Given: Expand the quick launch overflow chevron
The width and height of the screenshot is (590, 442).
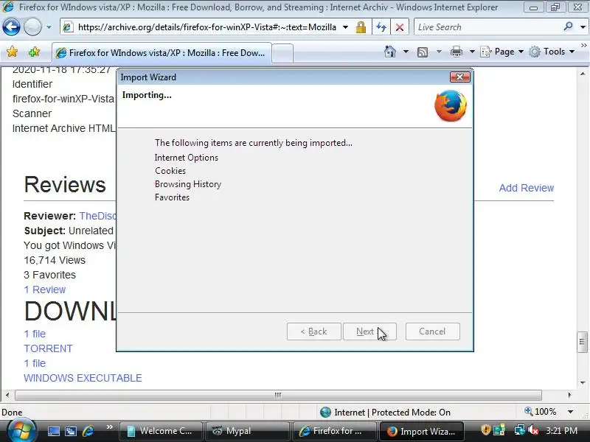Looking at the screenshot, I should tap(109, 427).
